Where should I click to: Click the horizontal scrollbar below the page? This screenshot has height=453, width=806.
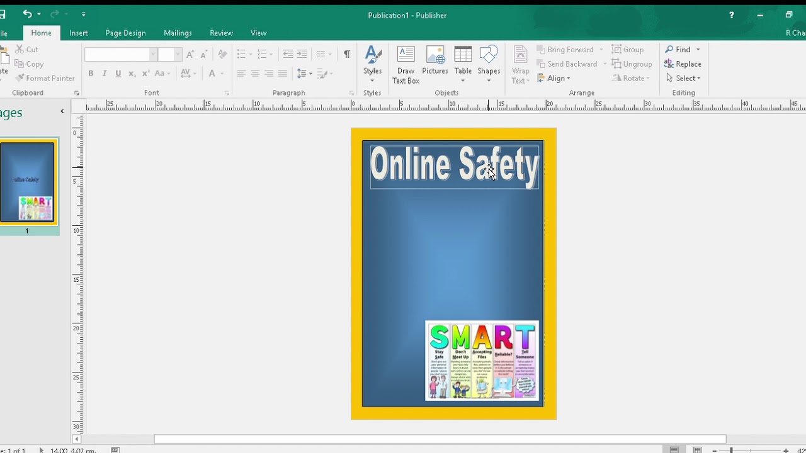coord(440,439)
